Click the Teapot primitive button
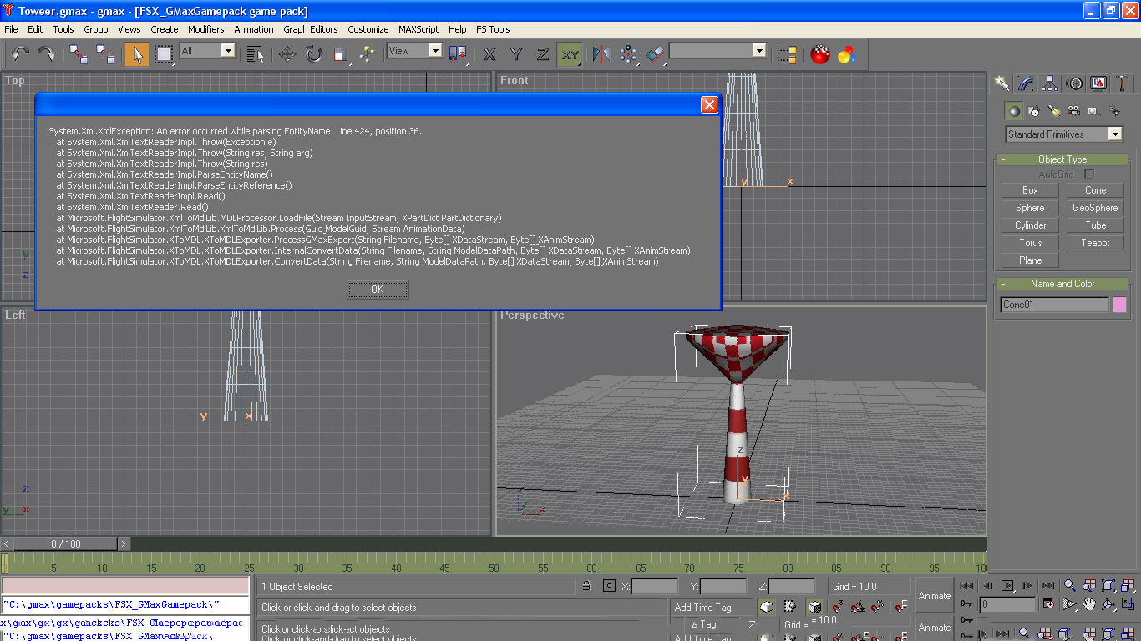The height and width of the screenshot is (641, 1141). pos(1095,243)
